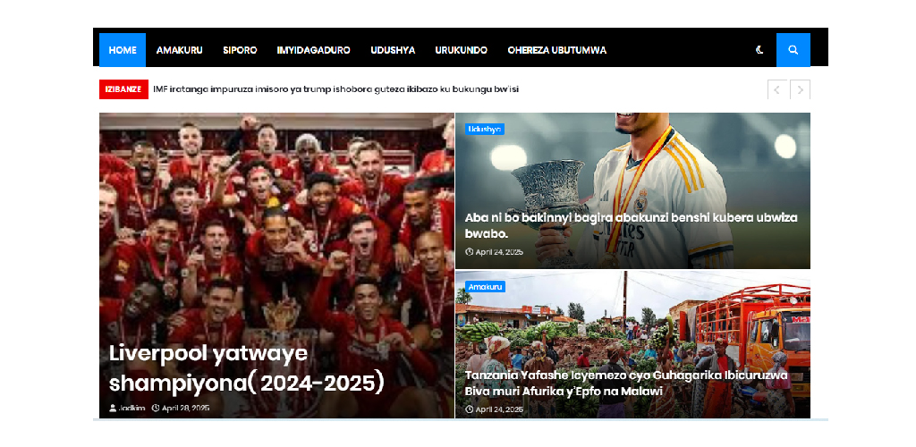916x447 pixels.
Task: Open OHEREZA UBUTUMWA page
Action: [557, 50]
